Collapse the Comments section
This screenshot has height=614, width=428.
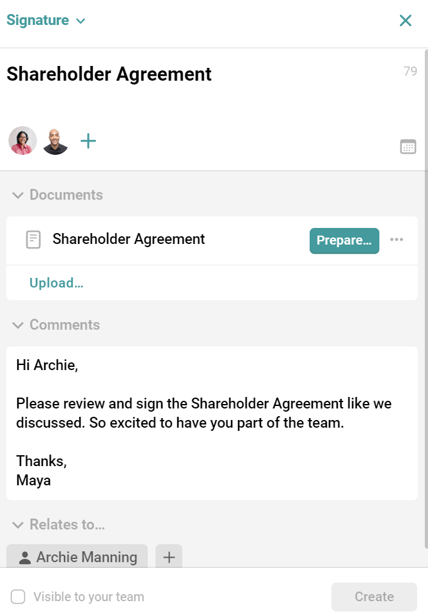18,325
